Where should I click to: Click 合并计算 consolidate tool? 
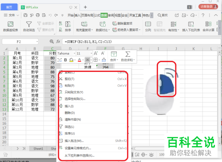tap(208, 26)
